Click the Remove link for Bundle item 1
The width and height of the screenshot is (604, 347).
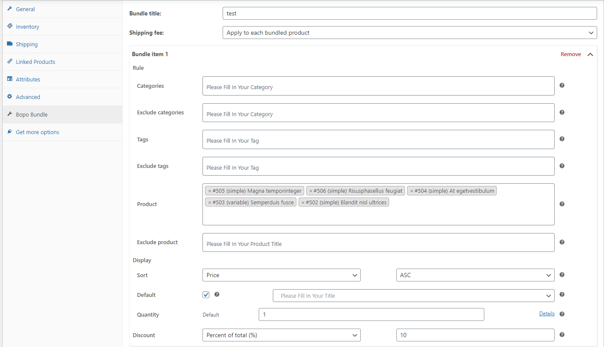point(571,54)
